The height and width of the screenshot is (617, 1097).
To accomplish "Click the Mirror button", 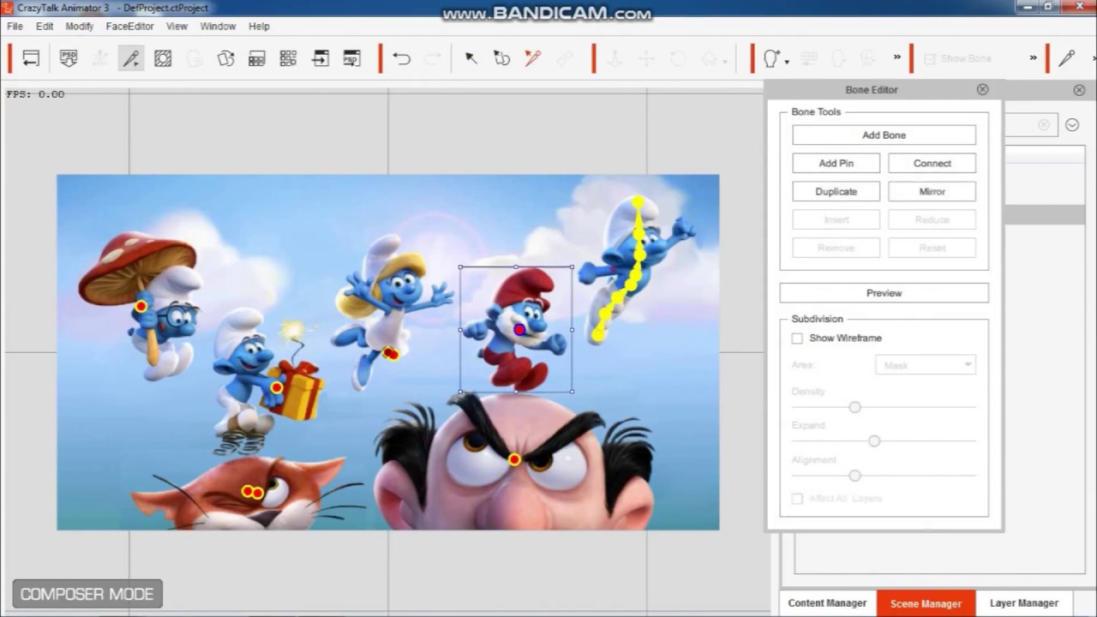I will (932, 192).
